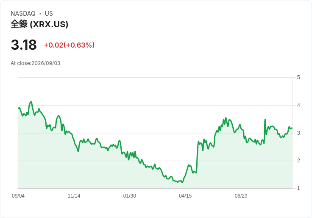Click the 3 value on the y-axis
312x218 pixels.
click(298, 133)
